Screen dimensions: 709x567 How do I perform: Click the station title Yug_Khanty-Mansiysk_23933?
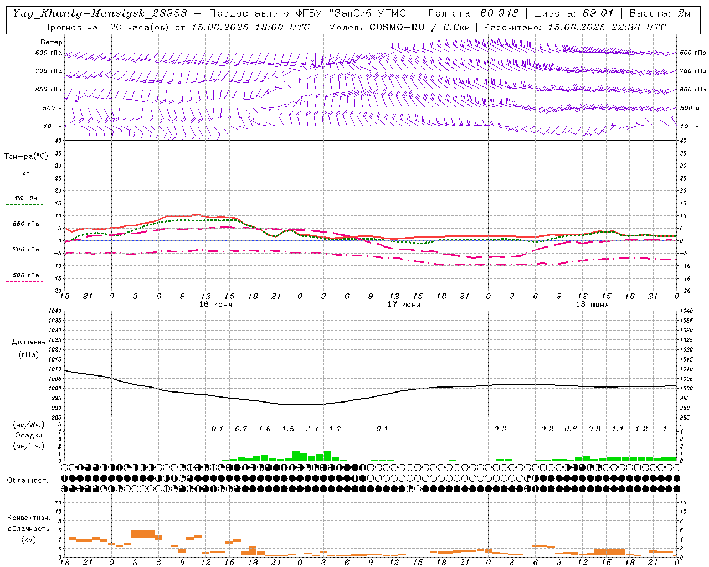(100, 13)
